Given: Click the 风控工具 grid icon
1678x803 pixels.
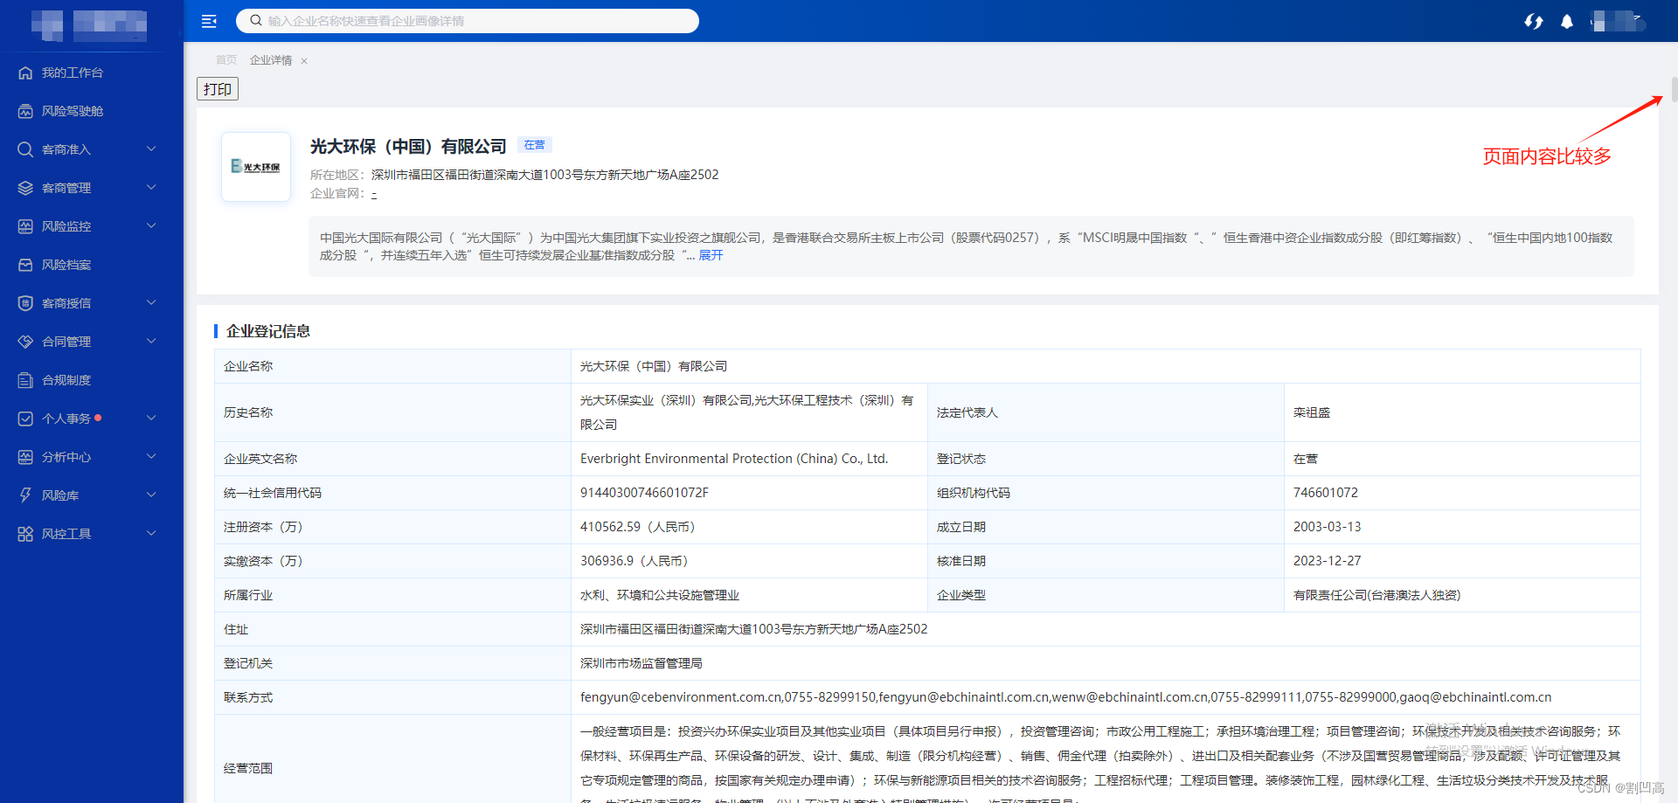Looking at the screenshot, I should 25,534.
